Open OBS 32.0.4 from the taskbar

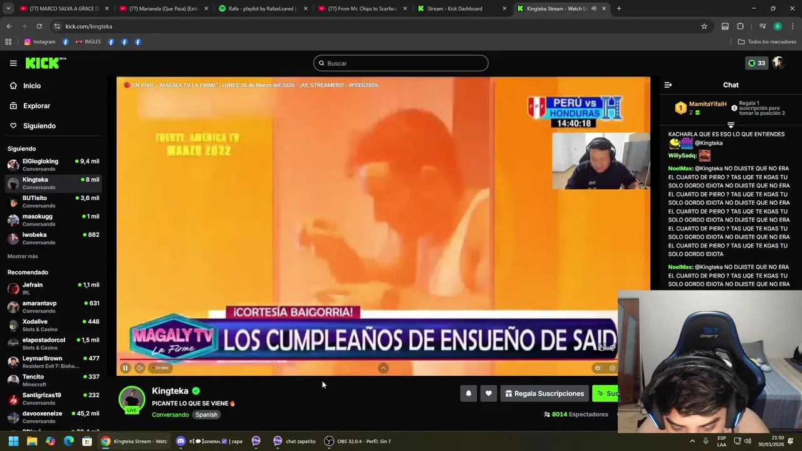pyautogui.click(x=357, y=441)
